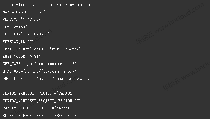
Task: Select the NAME="CentOS Linux" line
Action: pos(24,12)
